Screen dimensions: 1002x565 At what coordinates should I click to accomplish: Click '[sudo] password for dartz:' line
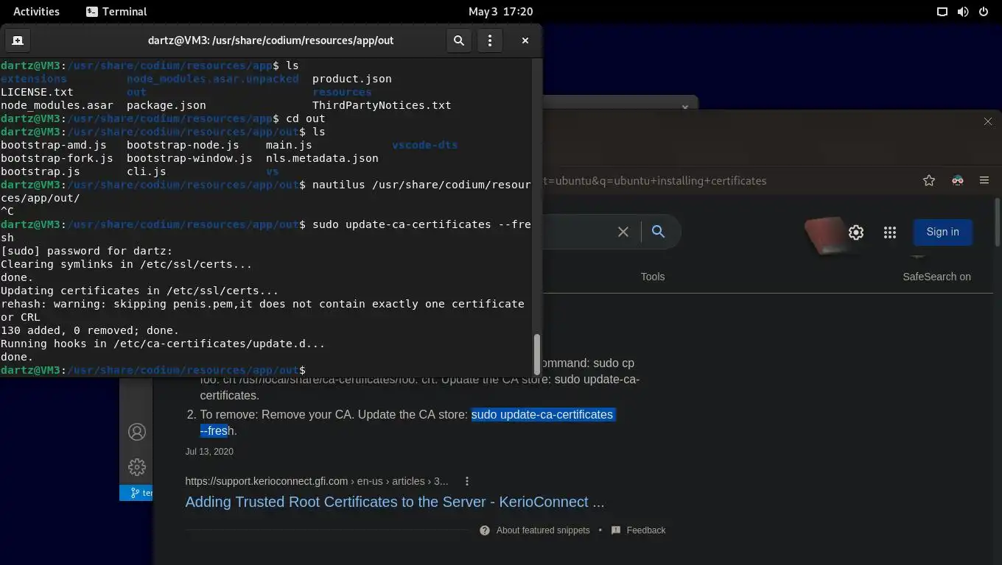[x=87, y=251]
